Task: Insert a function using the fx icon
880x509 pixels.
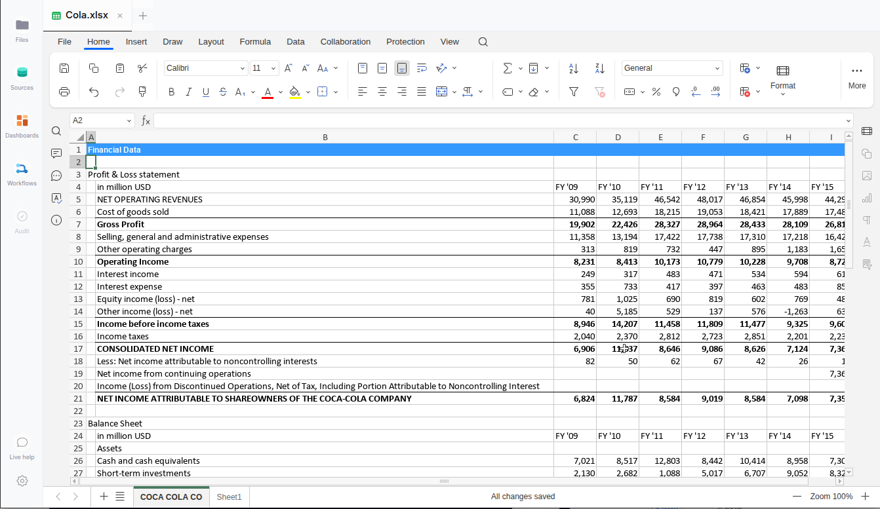Action: click(146, 121)
